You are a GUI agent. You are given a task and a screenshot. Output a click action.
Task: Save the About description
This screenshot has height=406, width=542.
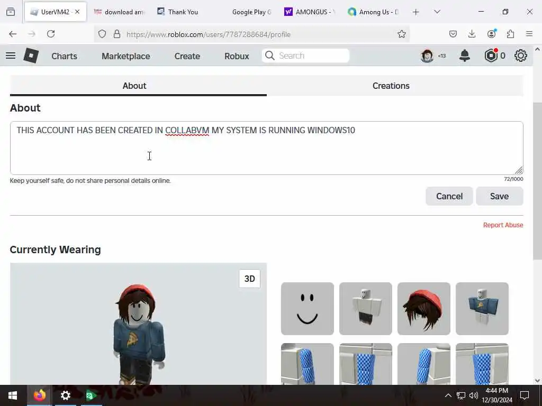click(x=500, y=196)
